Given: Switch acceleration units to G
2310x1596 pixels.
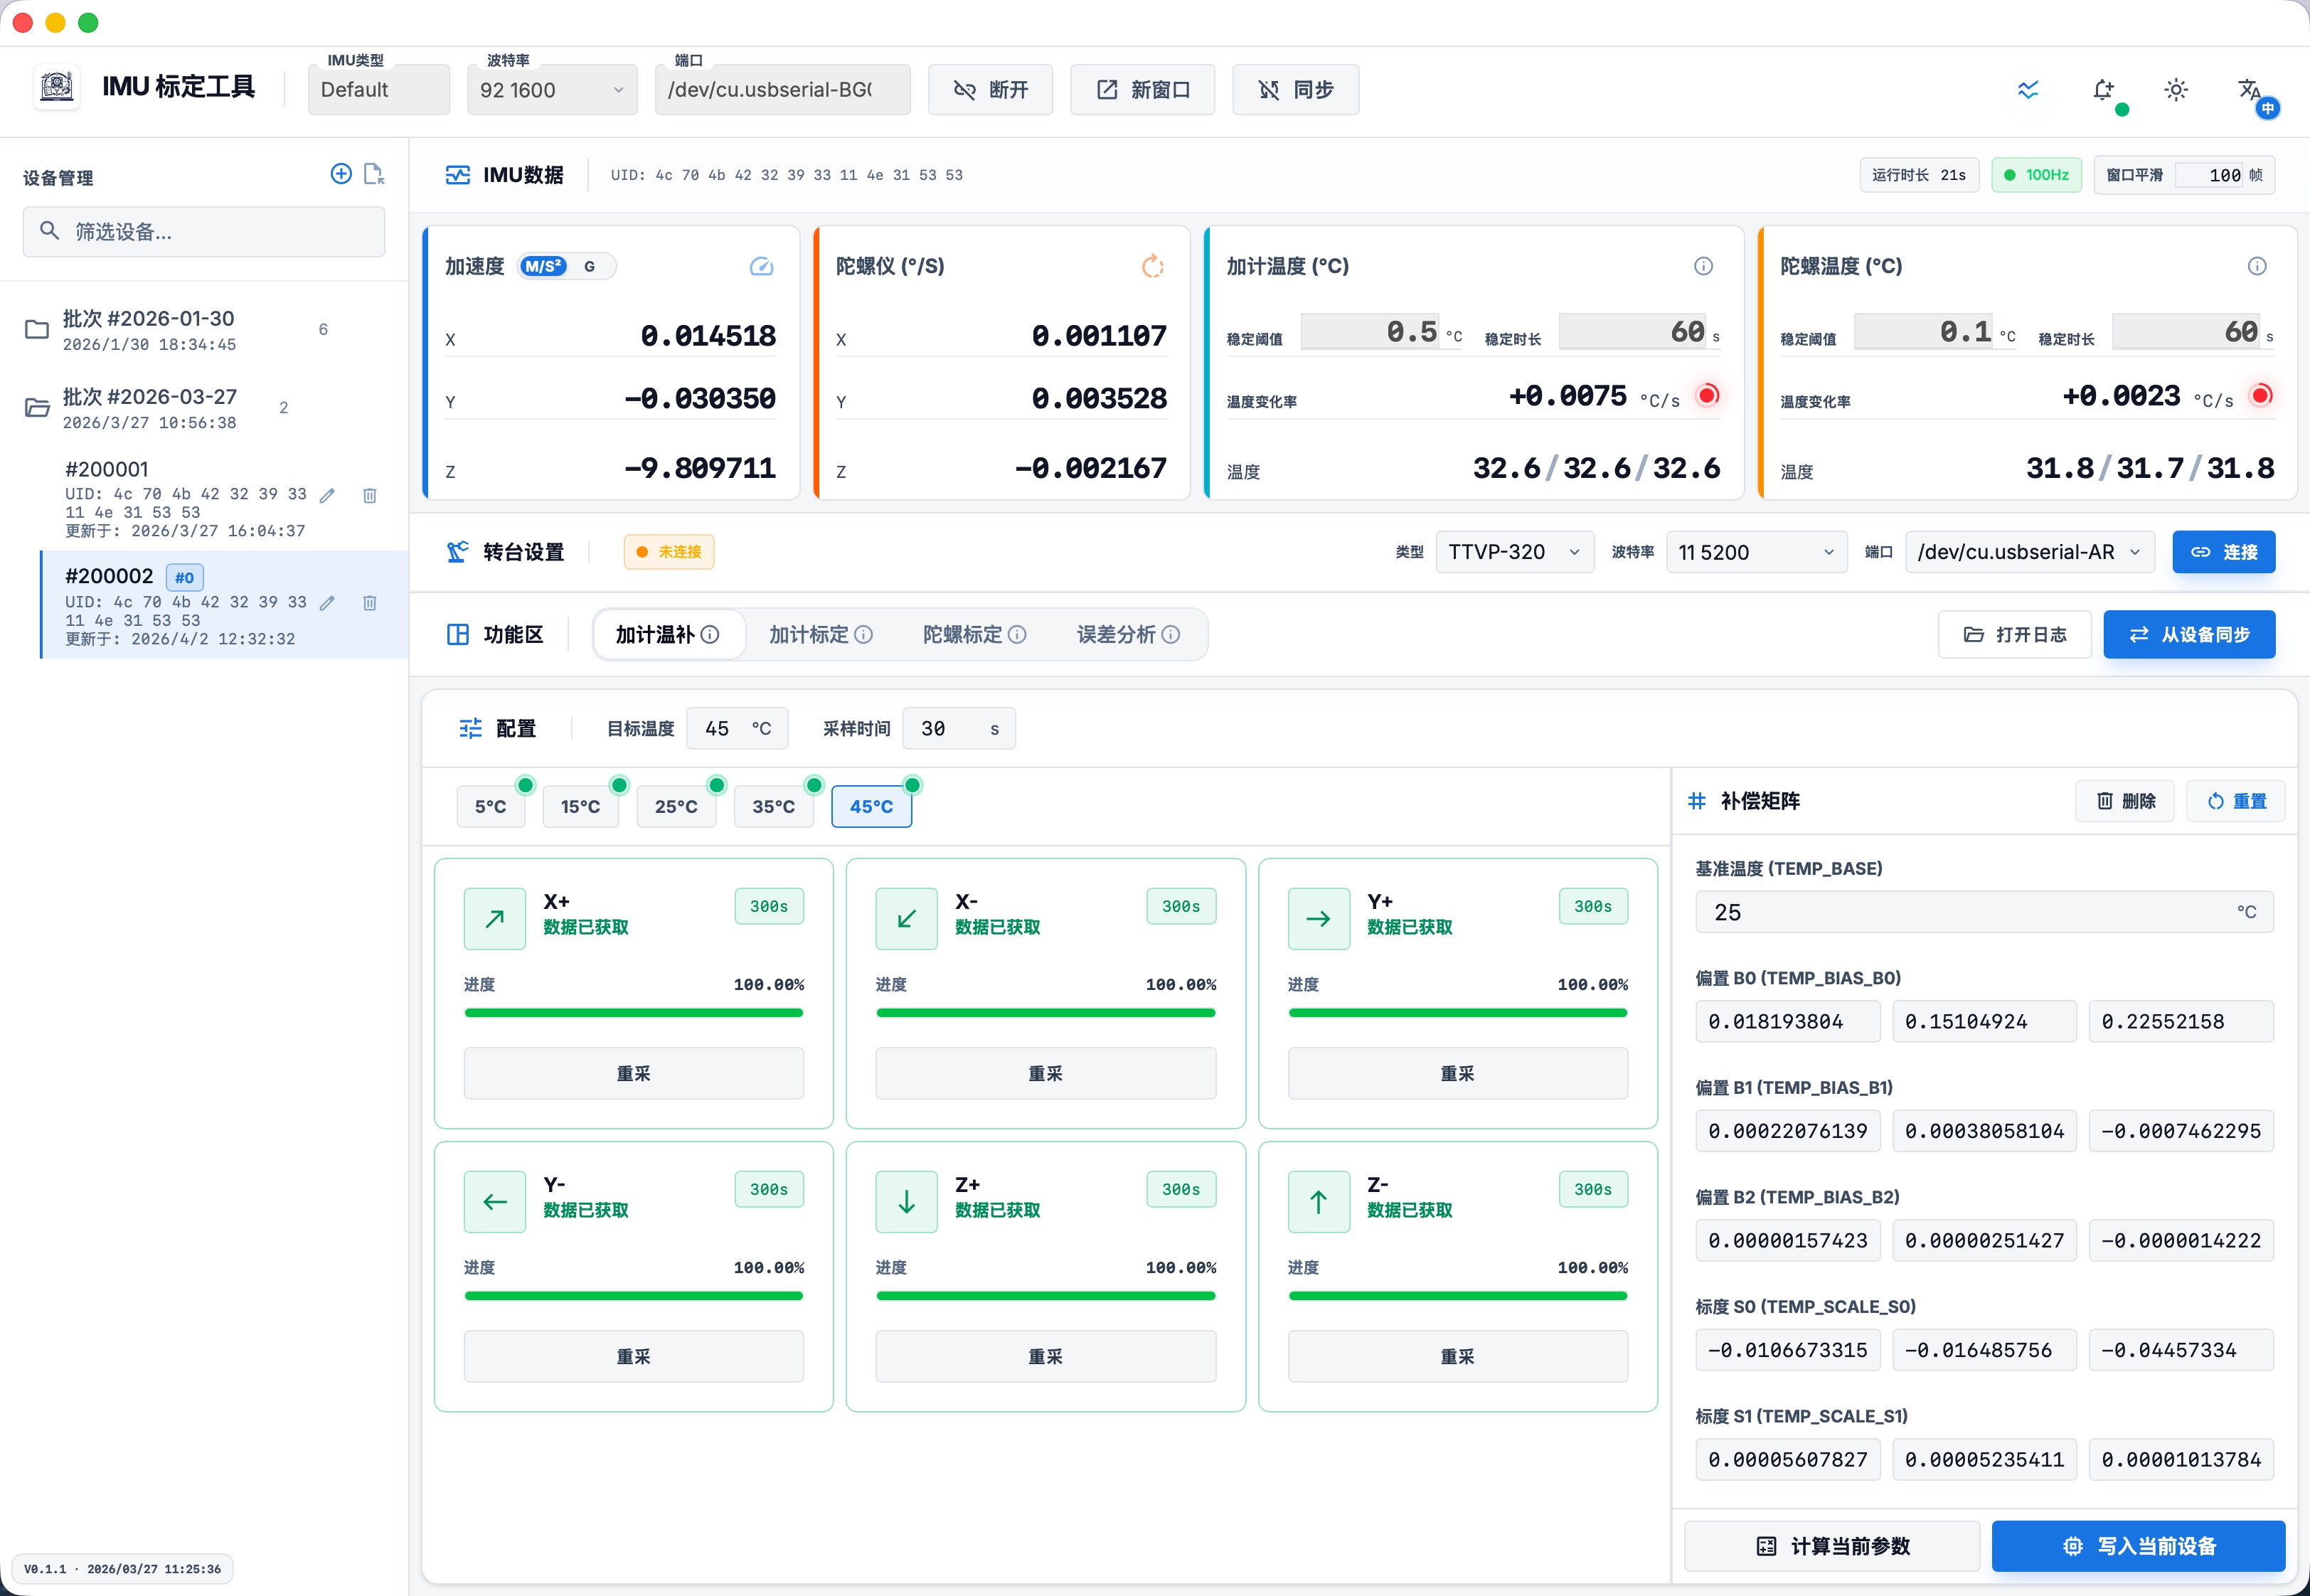Looking at the screenshot, I should click(590, 266).
